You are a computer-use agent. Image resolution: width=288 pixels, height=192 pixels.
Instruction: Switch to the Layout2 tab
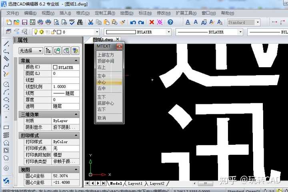[x=157, y=183]
